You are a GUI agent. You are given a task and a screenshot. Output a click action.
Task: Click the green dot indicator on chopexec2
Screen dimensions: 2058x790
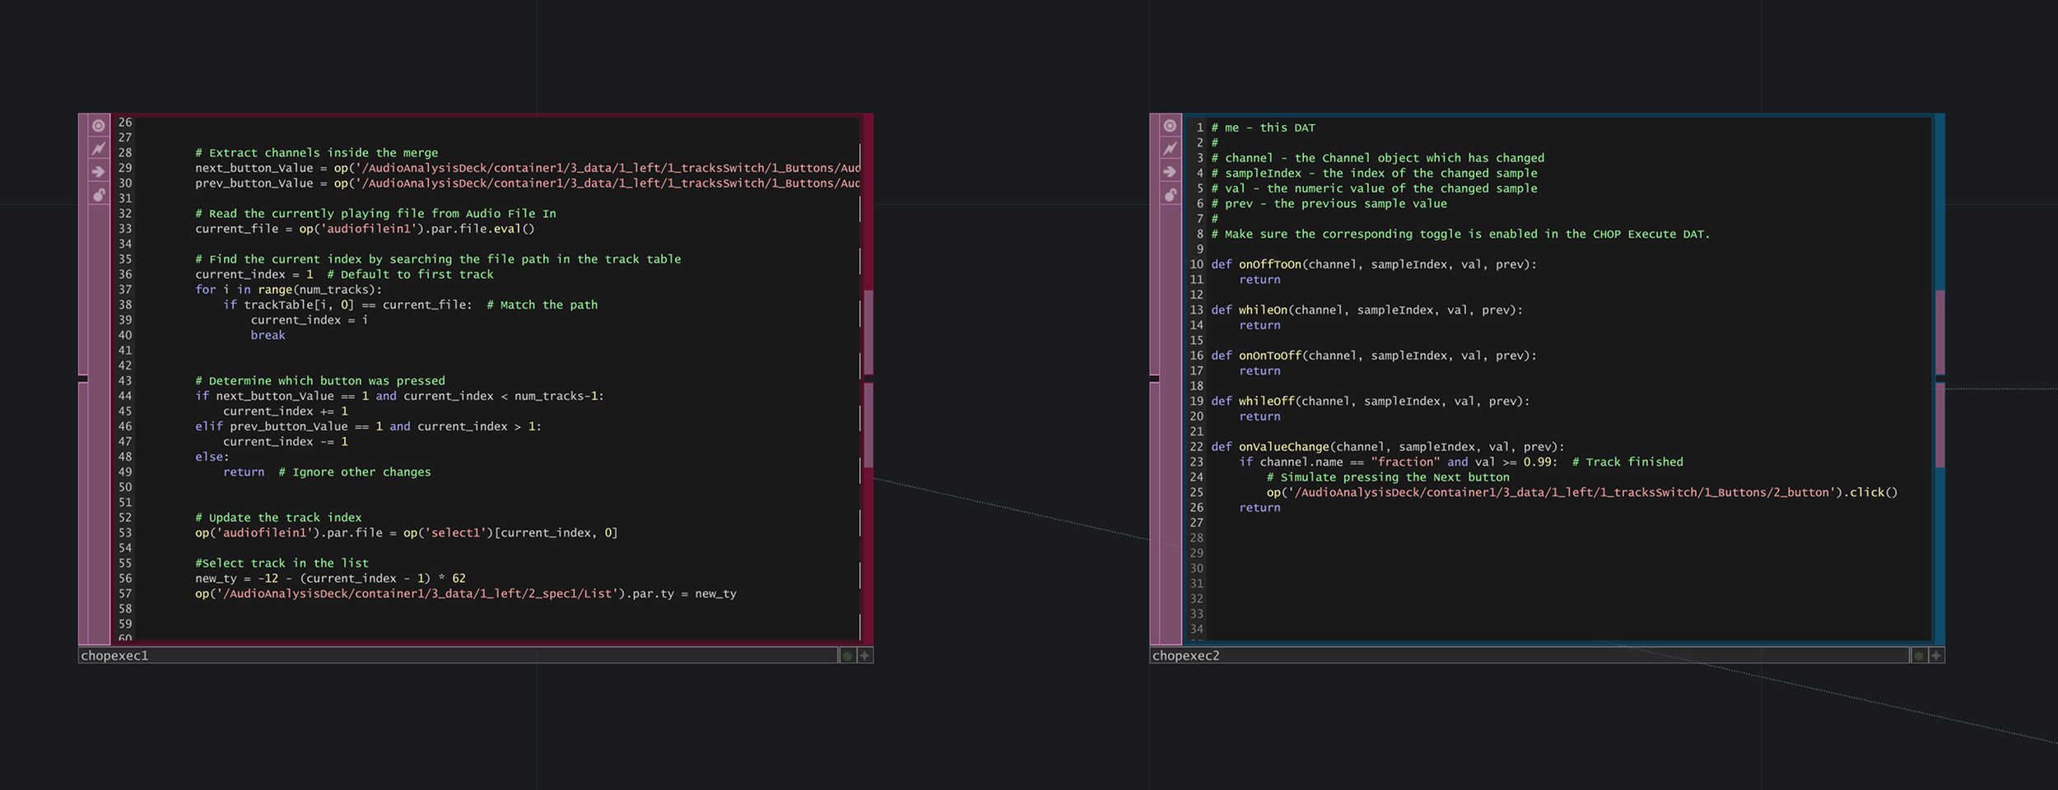(1919, 656)
